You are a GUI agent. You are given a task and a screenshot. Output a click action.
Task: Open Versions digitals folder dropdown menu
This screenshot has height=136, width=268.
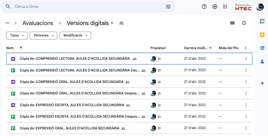[112, 23]
